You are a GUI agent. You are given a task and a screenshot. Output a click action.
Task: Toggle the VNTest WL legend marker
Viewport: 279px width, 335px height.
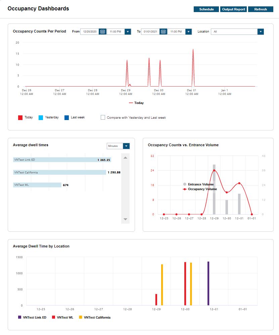click(x=54, y=317)
